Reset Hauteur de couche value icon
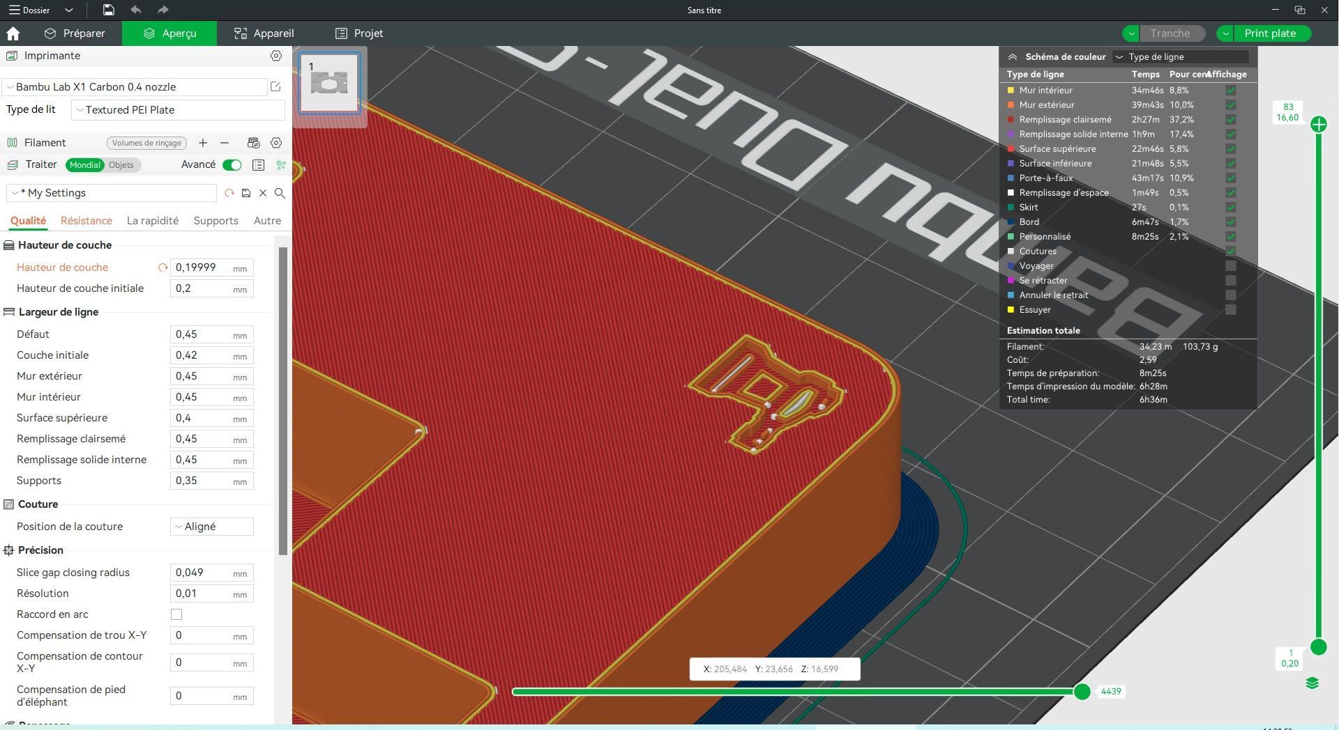 coord(163,267)
